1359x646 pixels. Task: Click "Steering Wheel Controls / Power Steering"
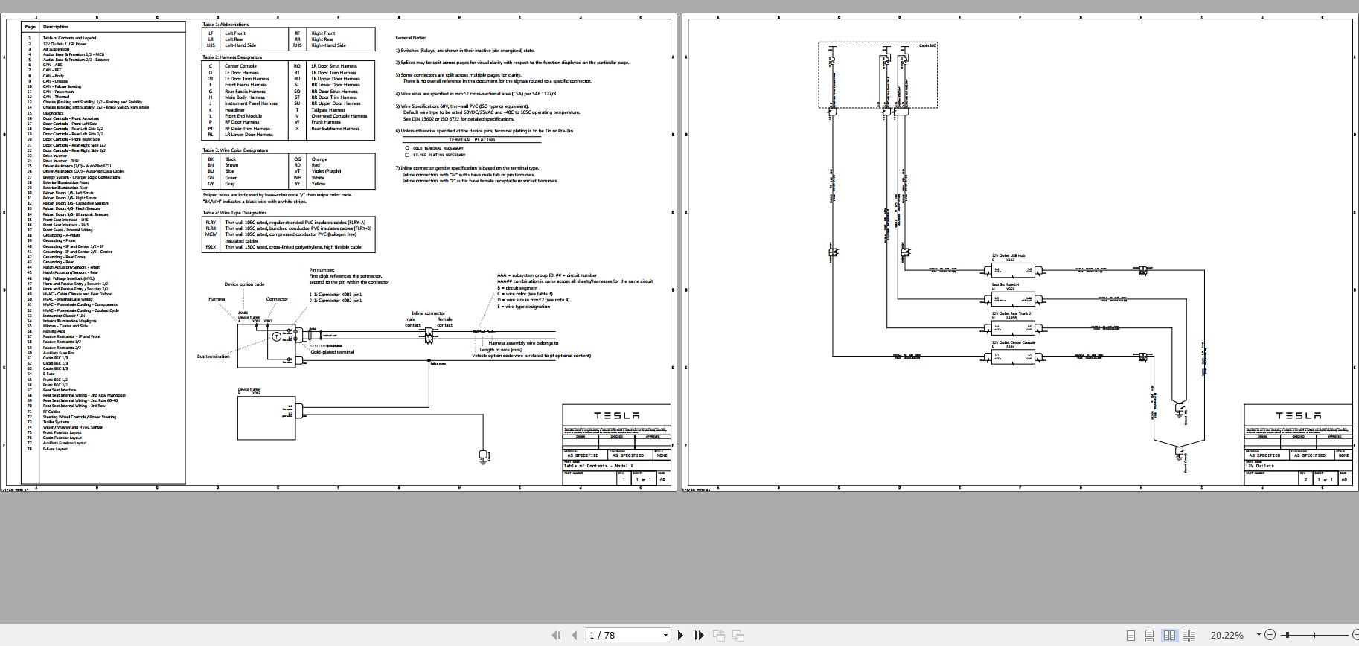pyautogui.click(x=80, y=417)
